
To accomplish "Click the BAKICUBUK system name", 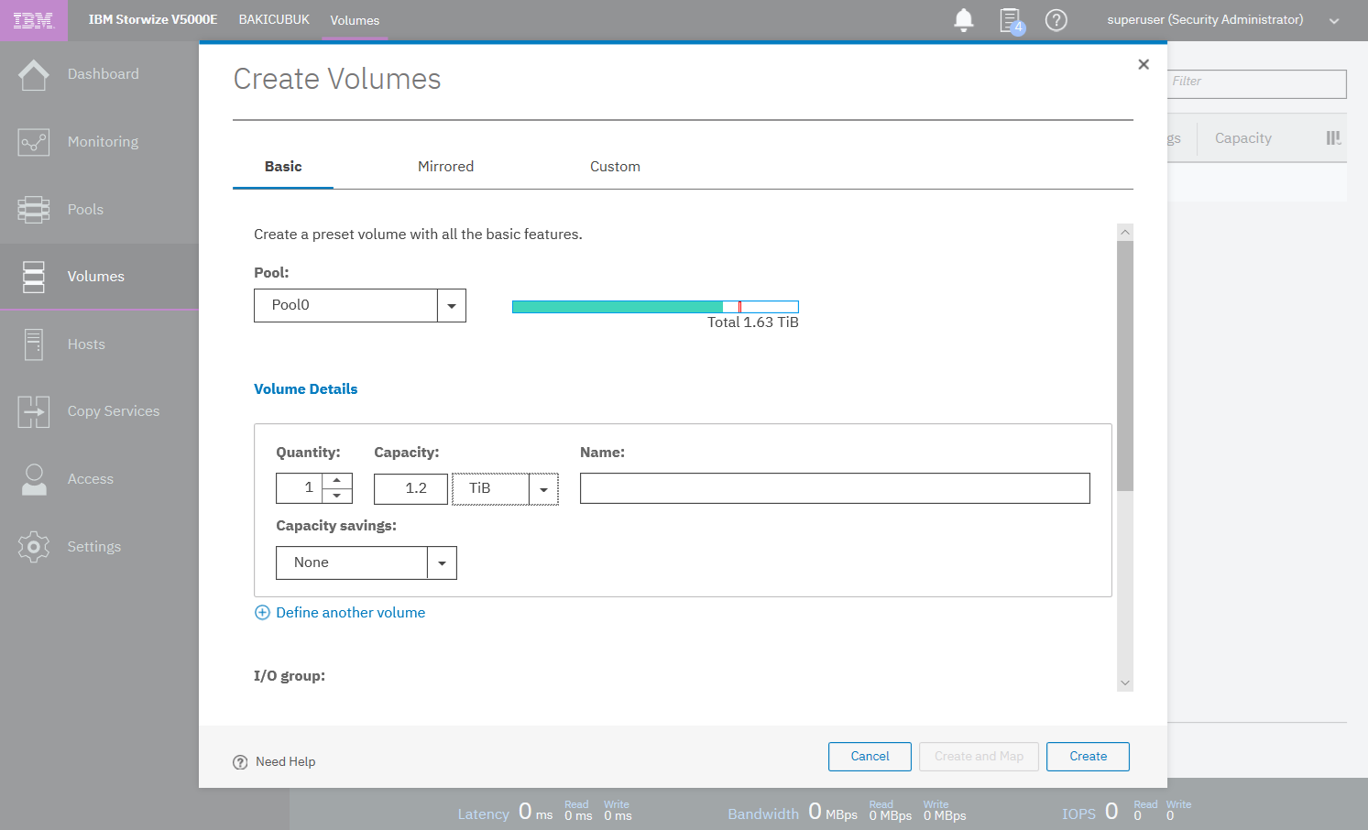I will pyautogui.click(x=274, y=19).
